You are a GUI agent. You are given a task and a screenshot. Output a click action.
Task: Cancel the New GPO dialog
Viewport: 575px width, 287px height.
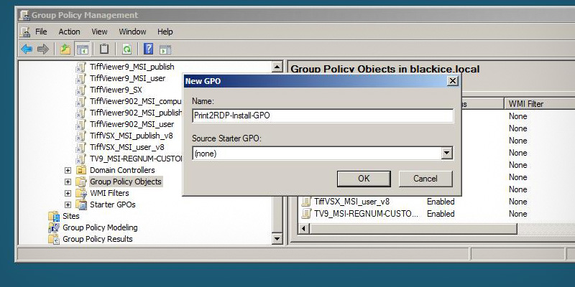(x=425, y=178)
